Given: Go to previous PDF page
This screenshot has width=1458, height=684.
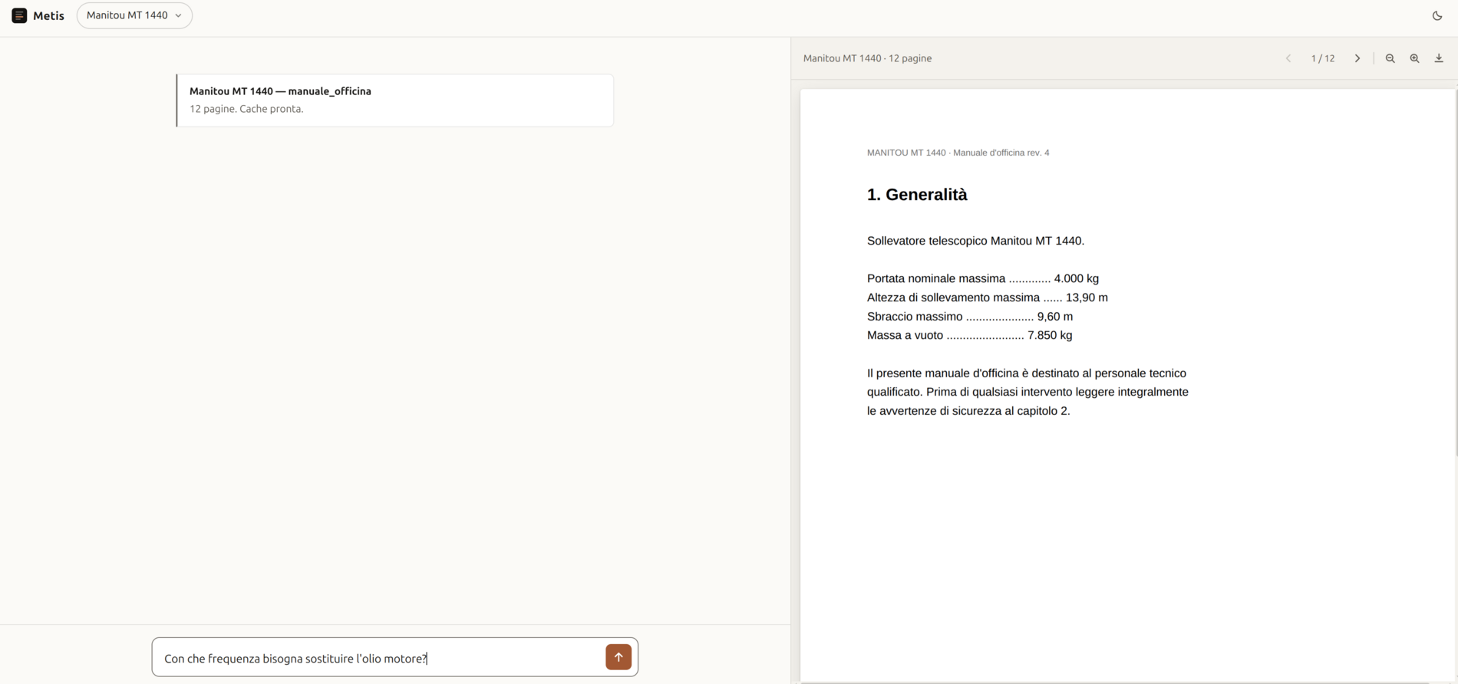Looking at the screenshot, I should coord(1288,58).
